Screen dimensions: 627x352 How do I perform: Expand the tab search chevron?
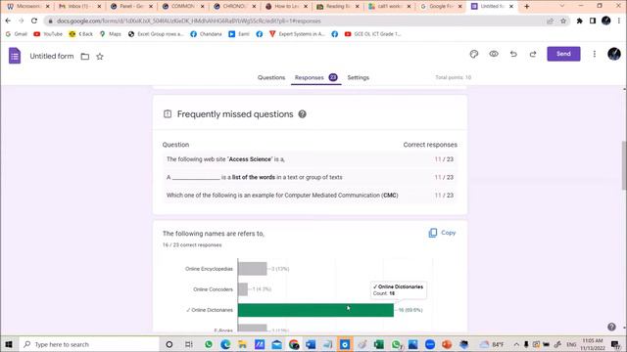point(562,6)
